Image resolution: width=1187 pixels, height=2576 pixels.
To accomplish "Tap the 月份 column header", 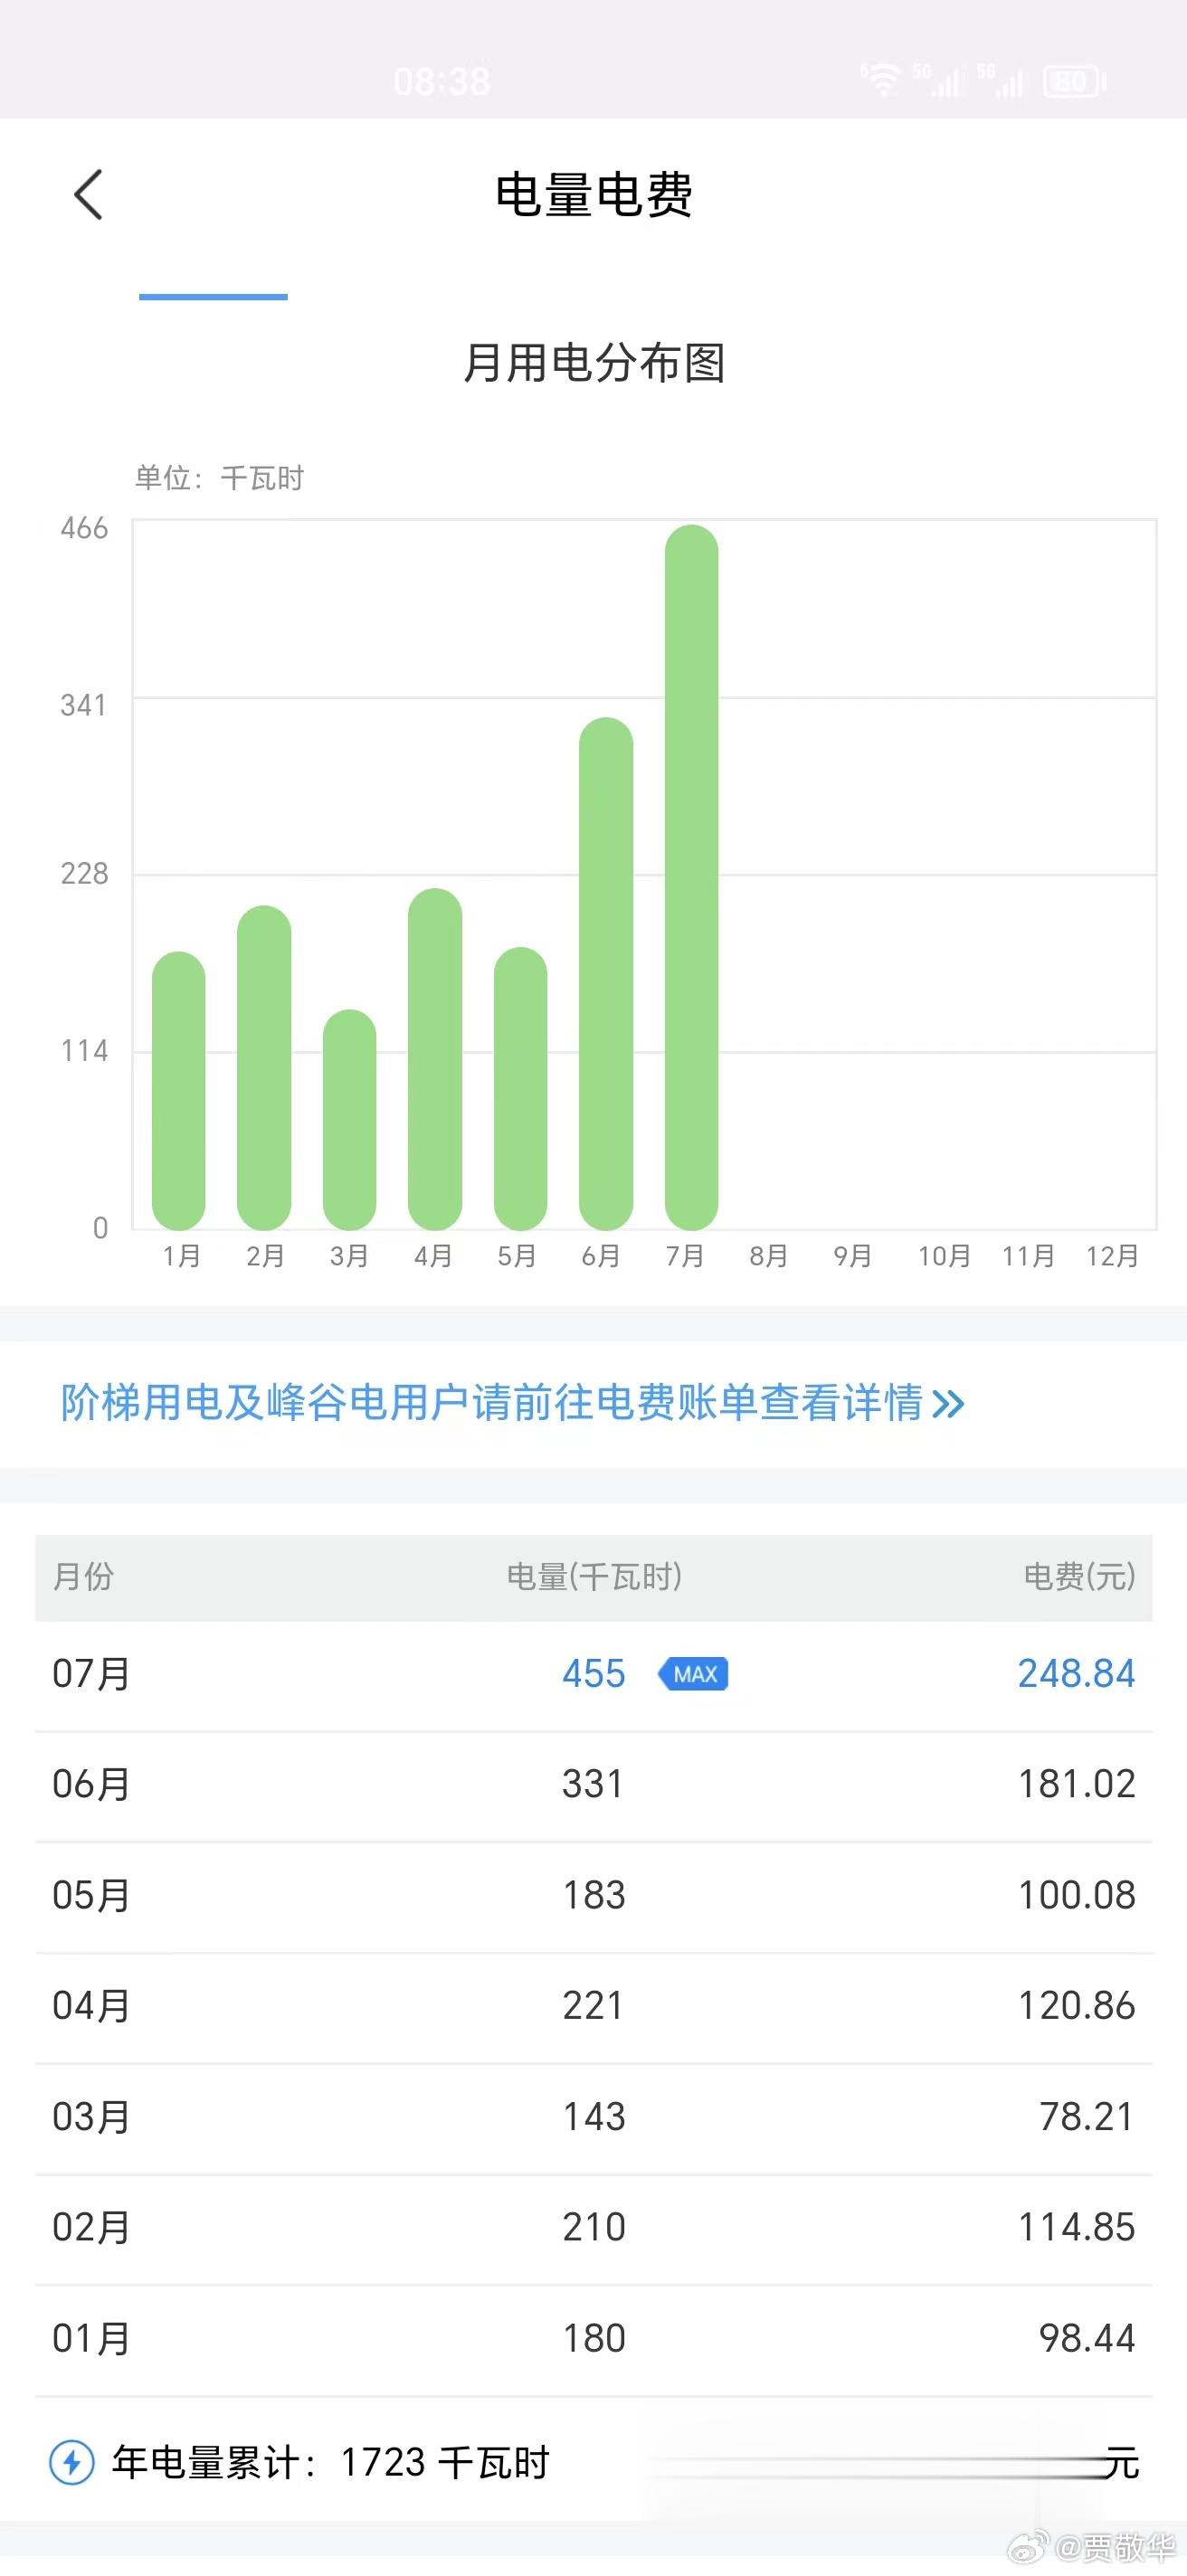I will (83, 1576).
